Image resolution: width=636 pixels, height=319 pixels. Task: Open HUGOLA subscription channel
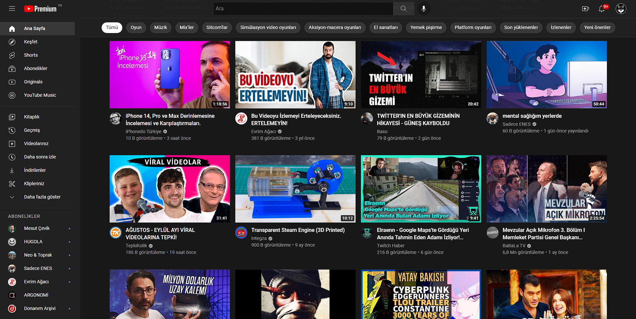37,242
